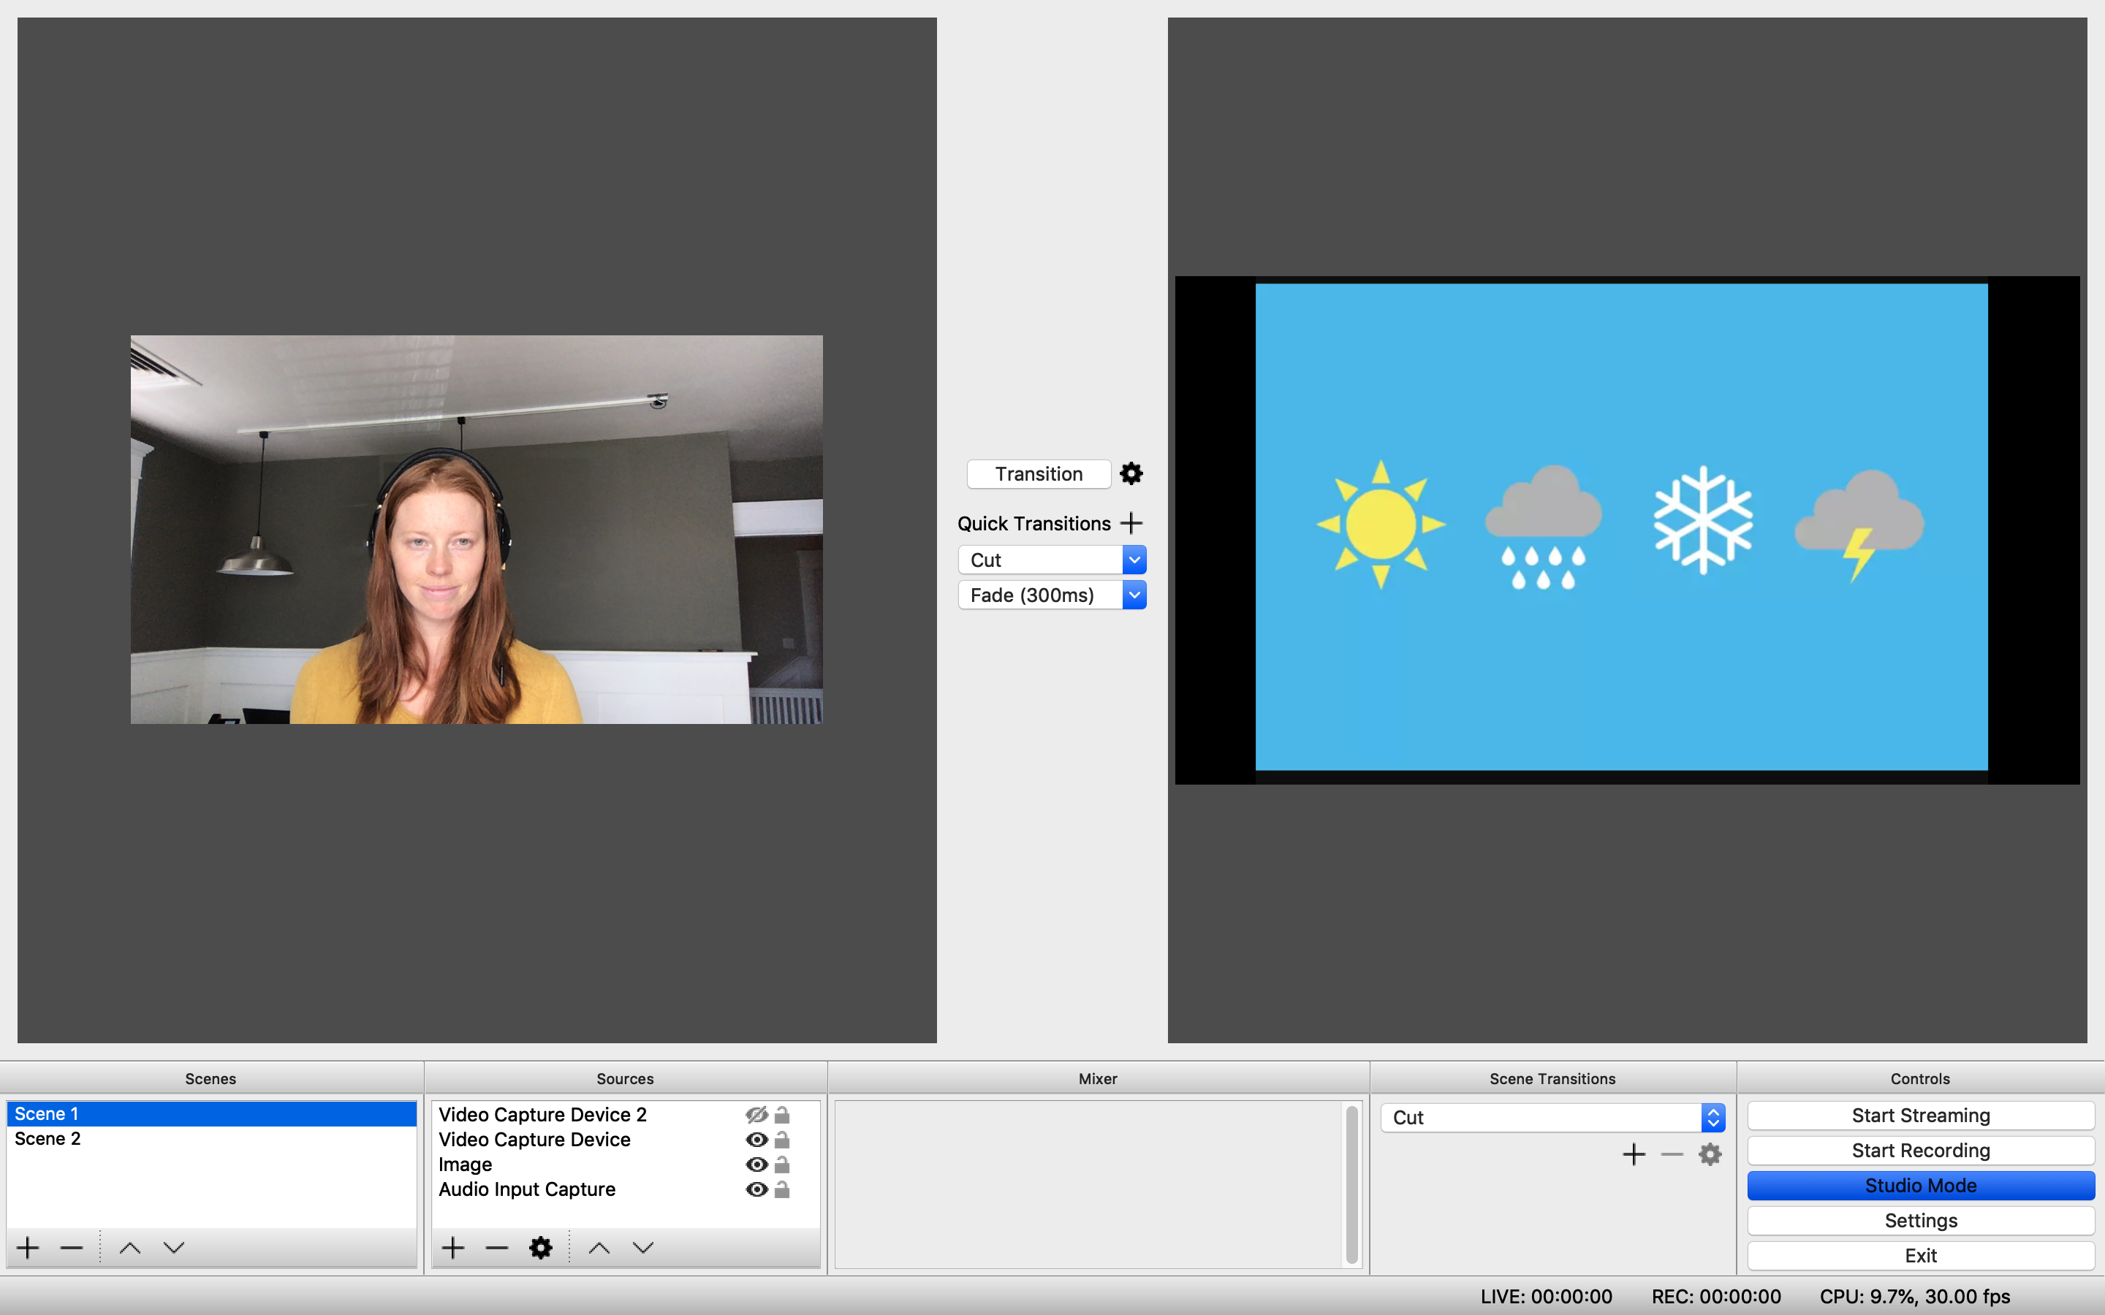Open source properties gear icon
2105x1315 pixels.
[540, 1248]
